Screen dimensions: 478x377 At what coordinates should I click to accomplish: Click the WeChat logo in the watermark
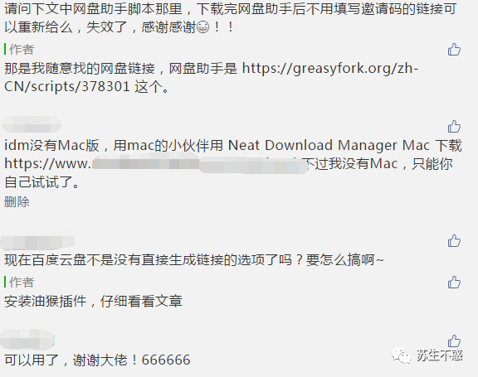[x=401, y=355]
